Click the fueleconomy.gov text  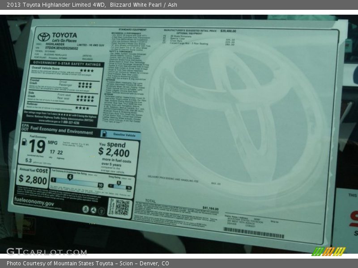point(34,203)
